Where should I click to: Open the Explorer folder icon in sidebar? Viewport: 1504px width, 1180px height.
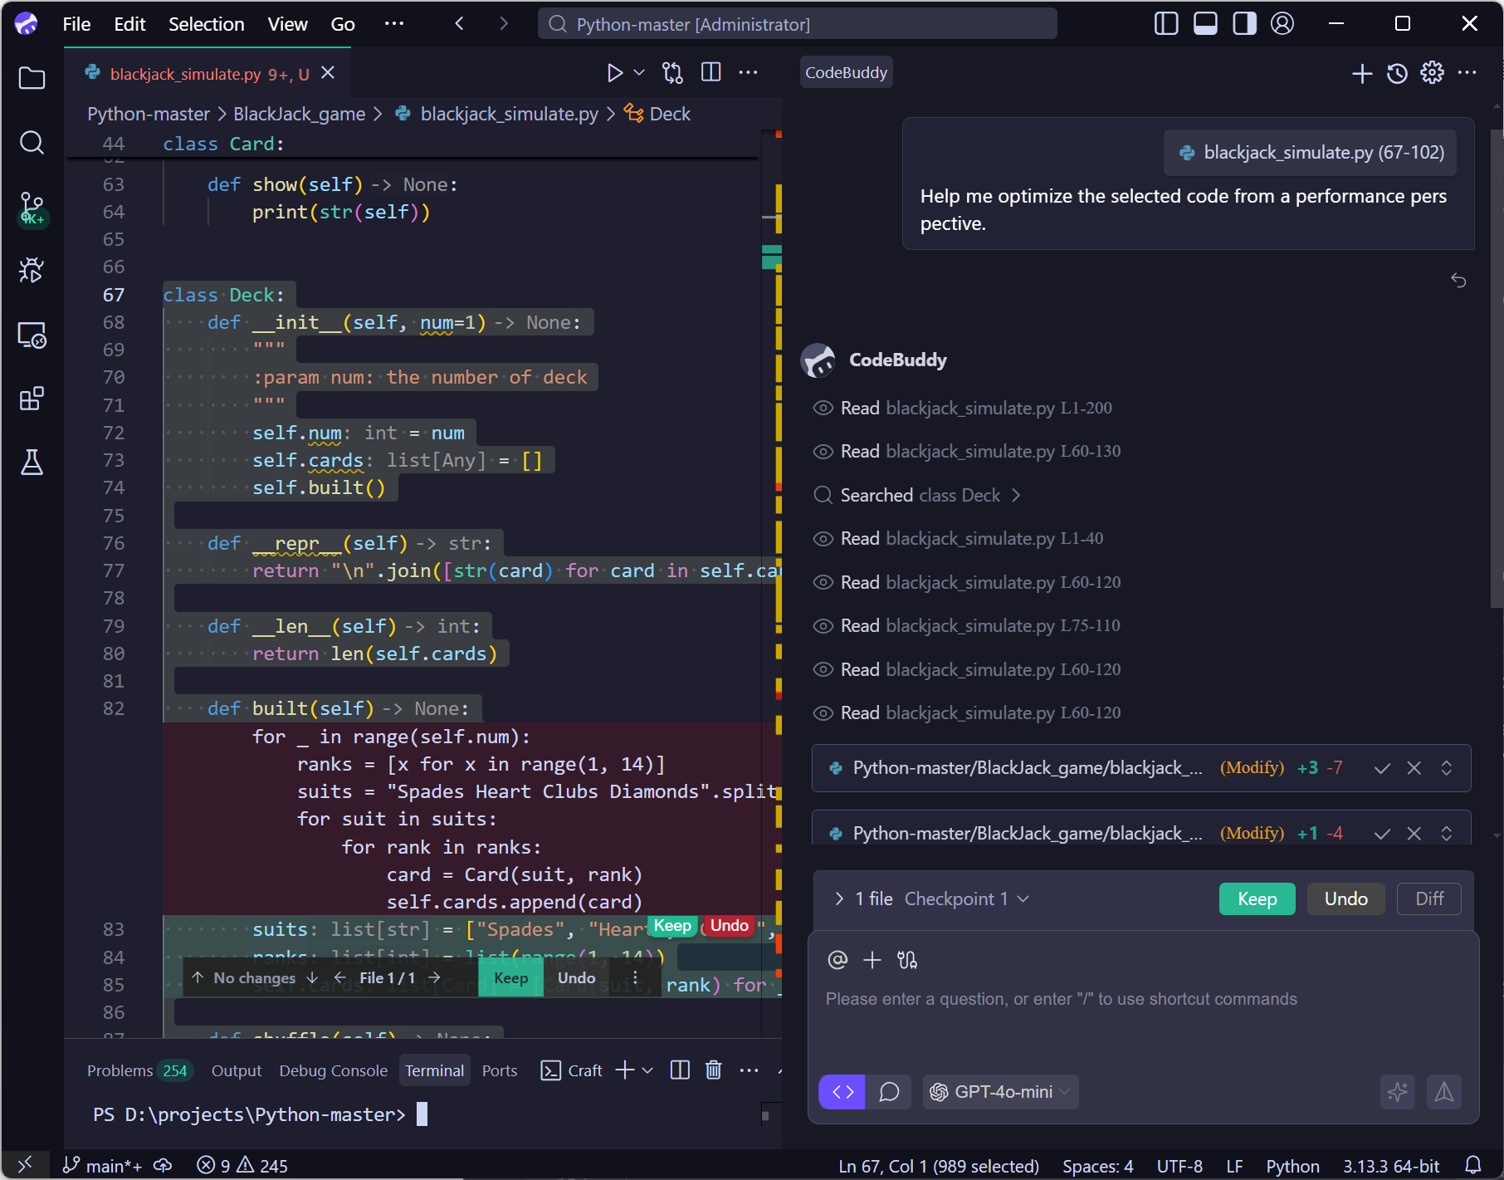32,79
